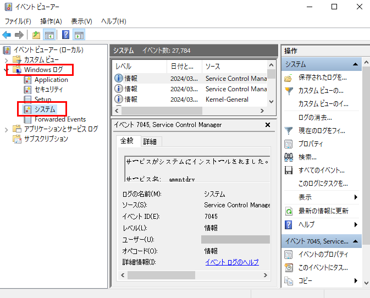Click the blue Help toolbar icon
The width and height of the screenshot is (370, 298).
pyautogui.click(x=65, y=35)
